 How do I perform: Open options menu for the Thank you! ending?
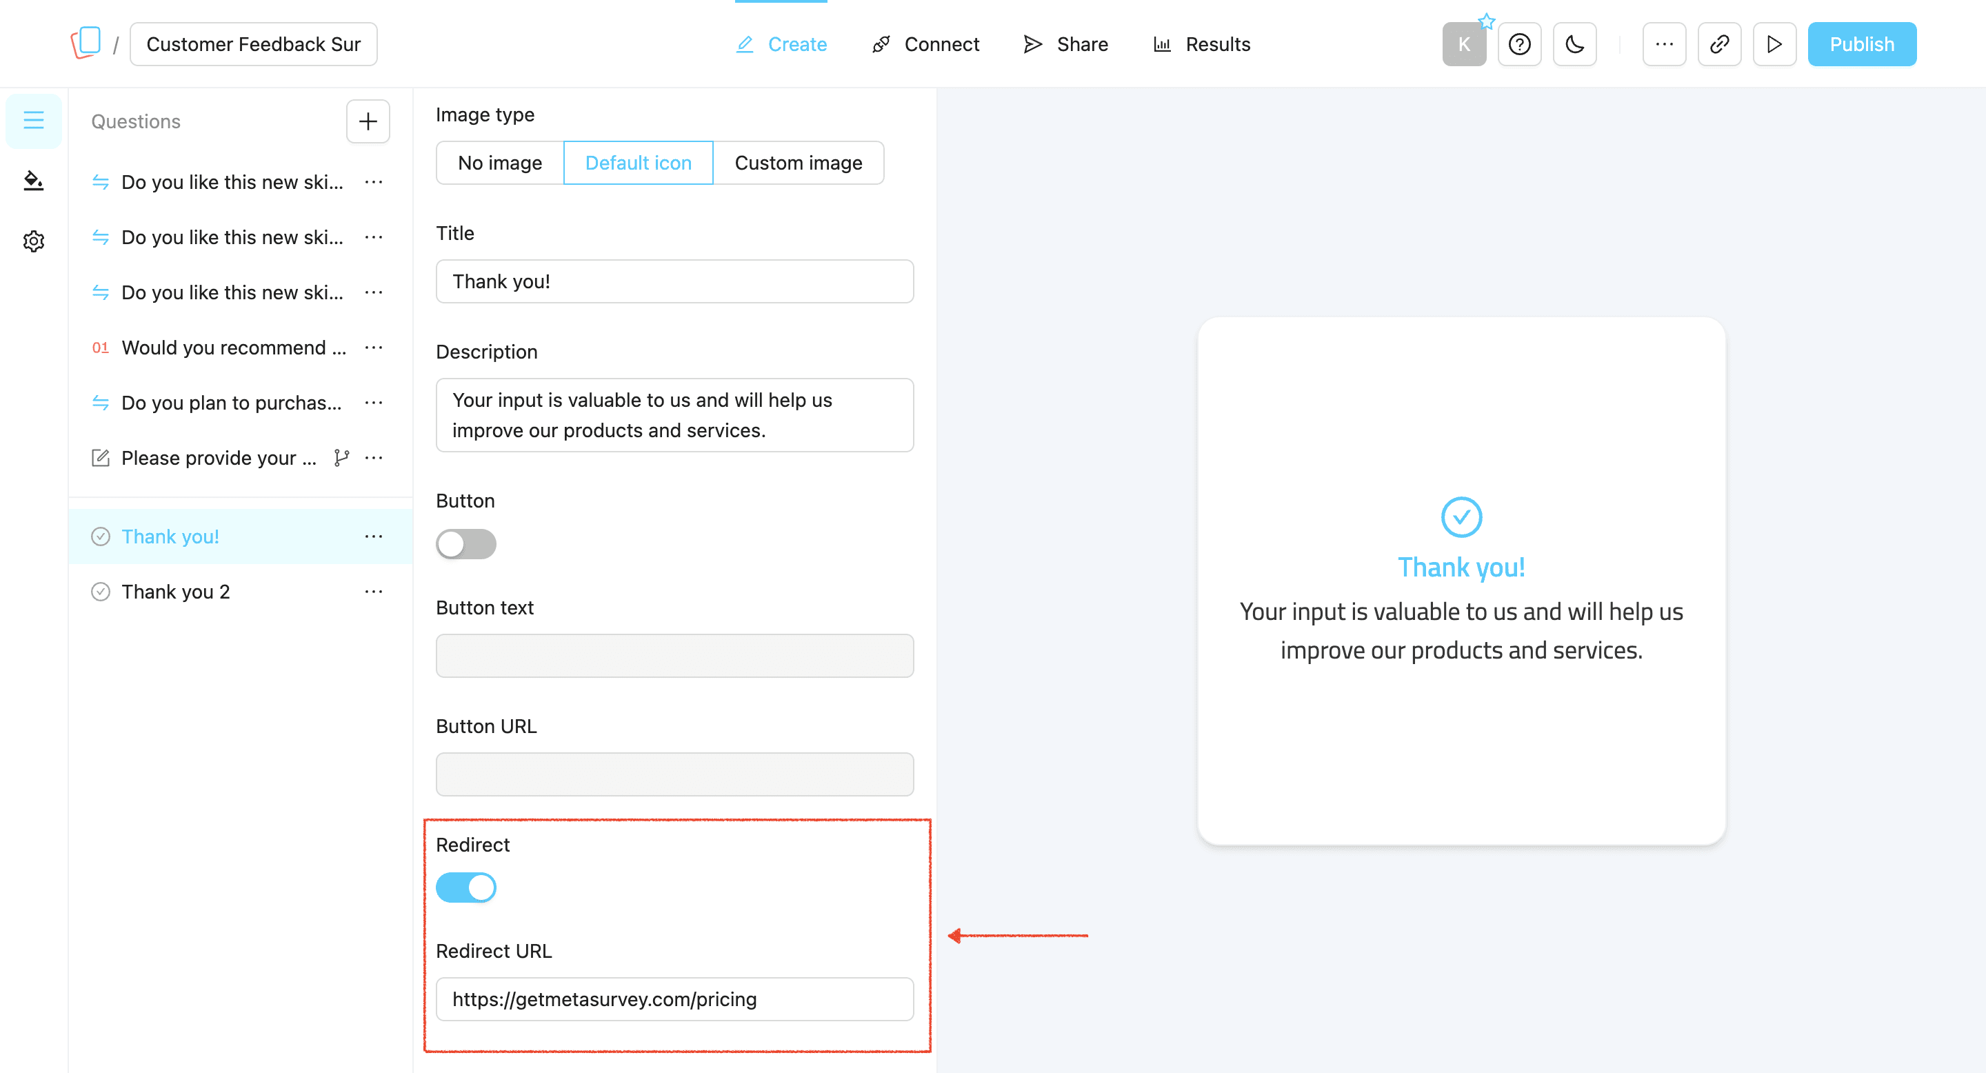[x=373, y=536]
